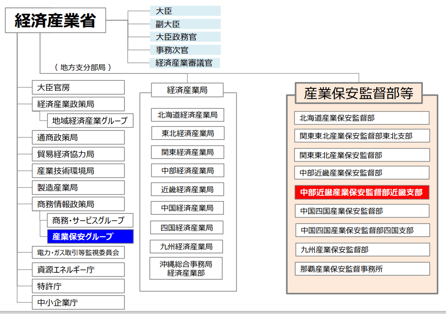Select the 沖縄総合事務局 経済産業部 box
The height and width of the screenshot is (314, 446).
tap(186, 268)
